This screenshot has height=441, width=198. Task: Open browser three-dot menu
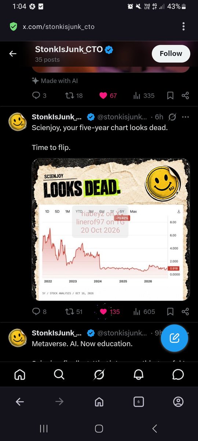coord(184,26)
